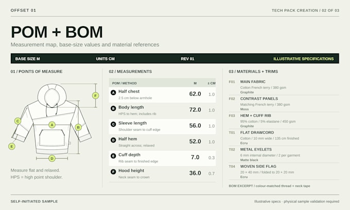Click the green A marker on the hoodie chest
Screen dimensions: 350x210
tap(52, 125)
